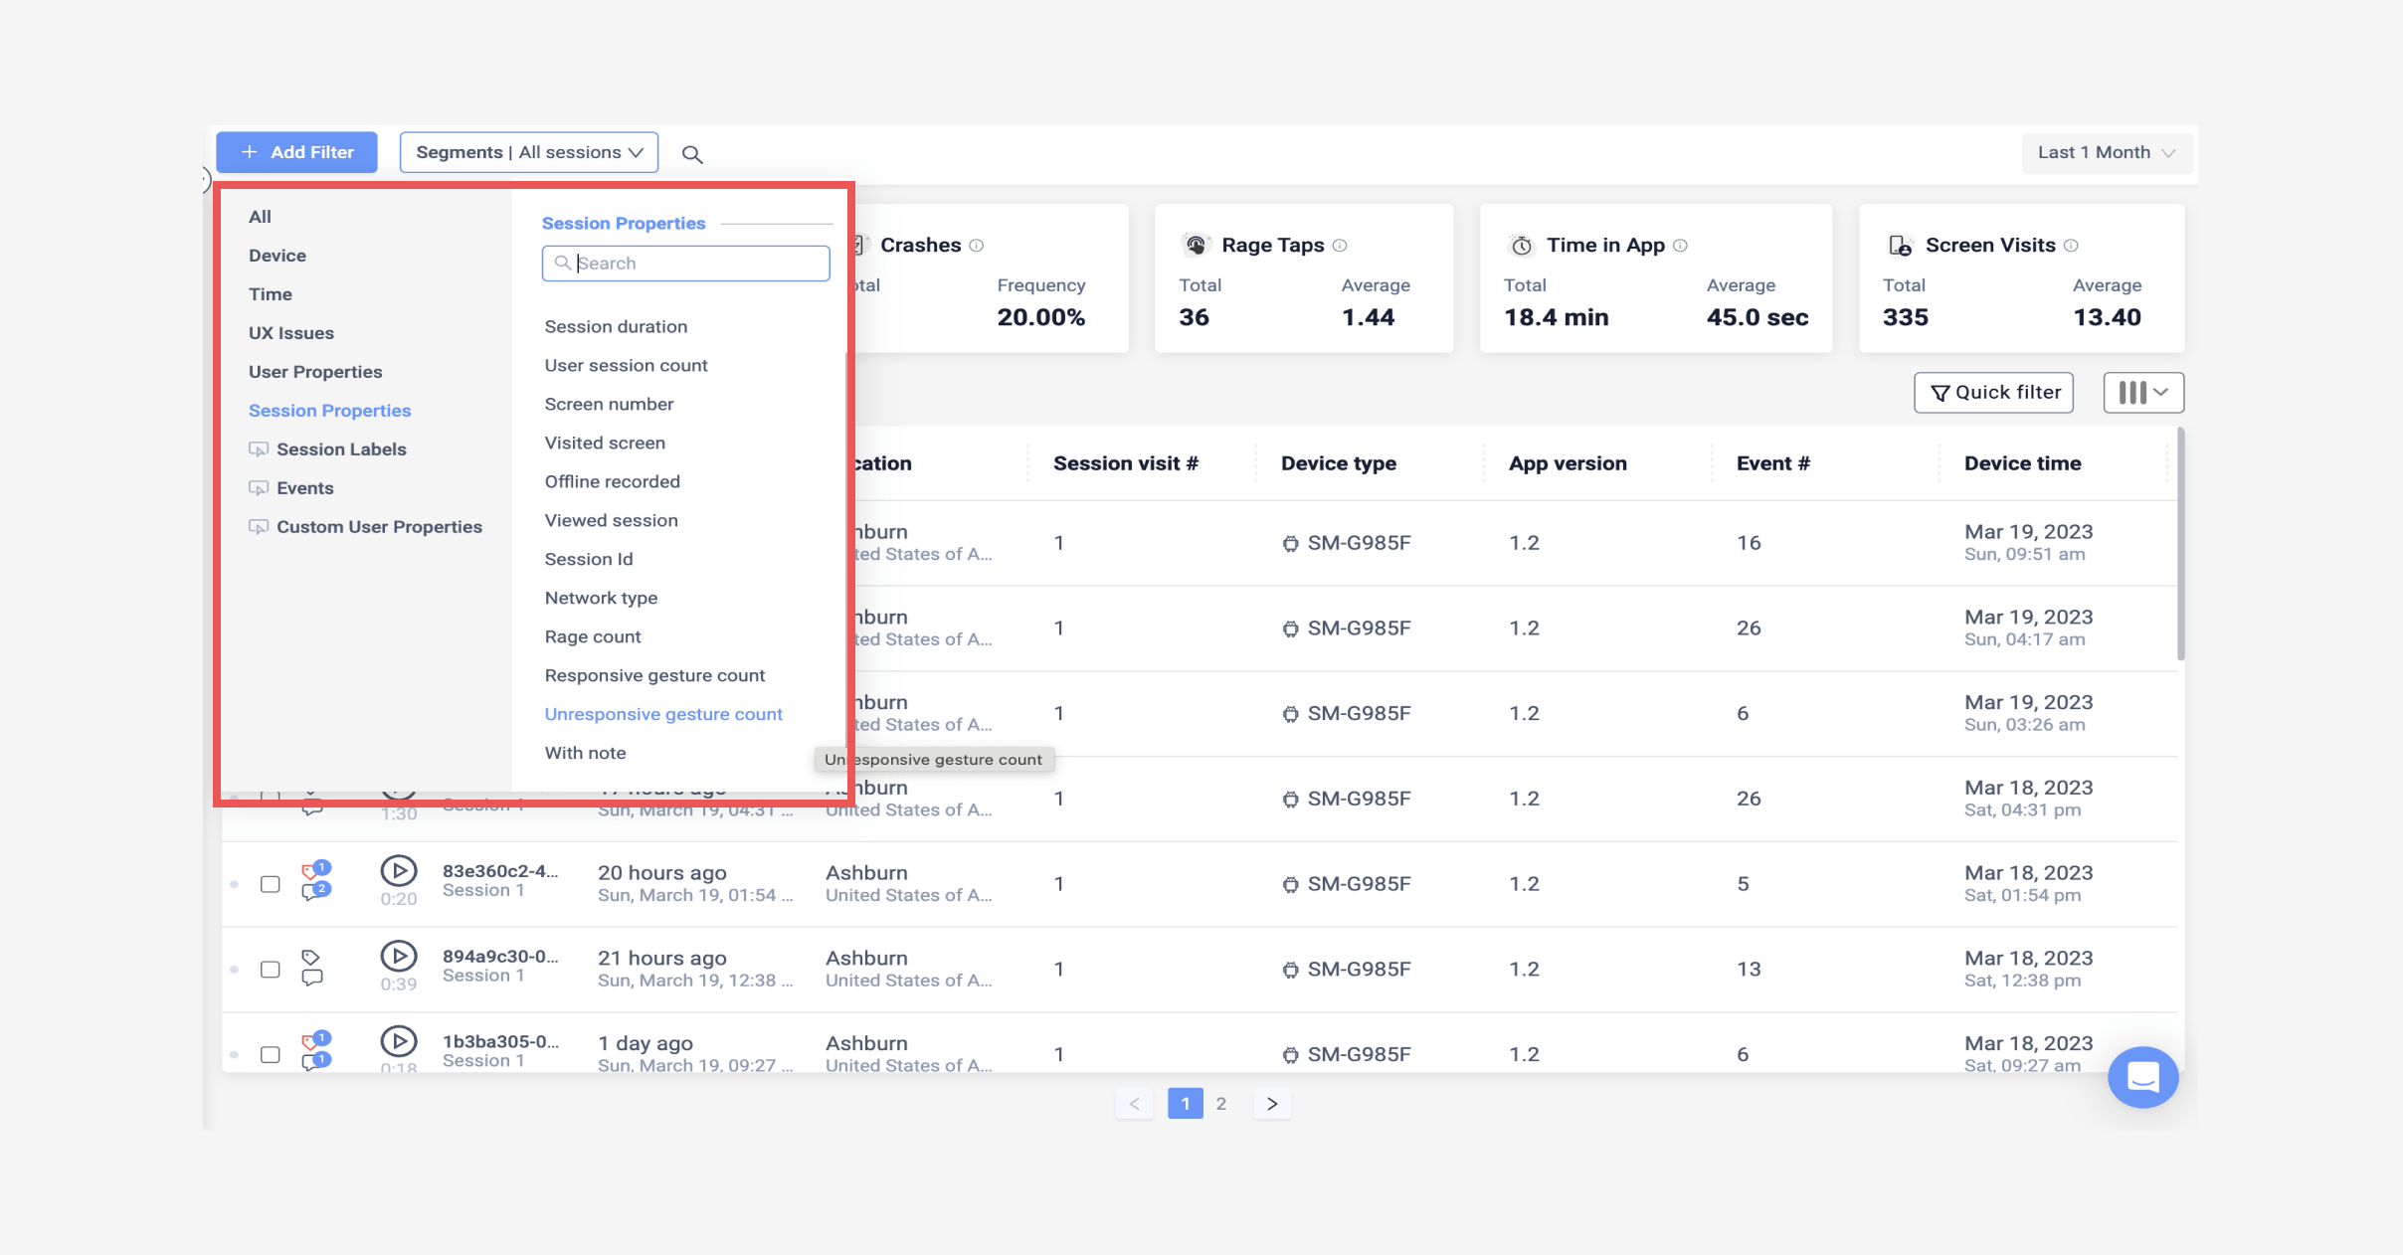
Task: Open Segments All sessions dropdown
Action: (x=529, y=152)
